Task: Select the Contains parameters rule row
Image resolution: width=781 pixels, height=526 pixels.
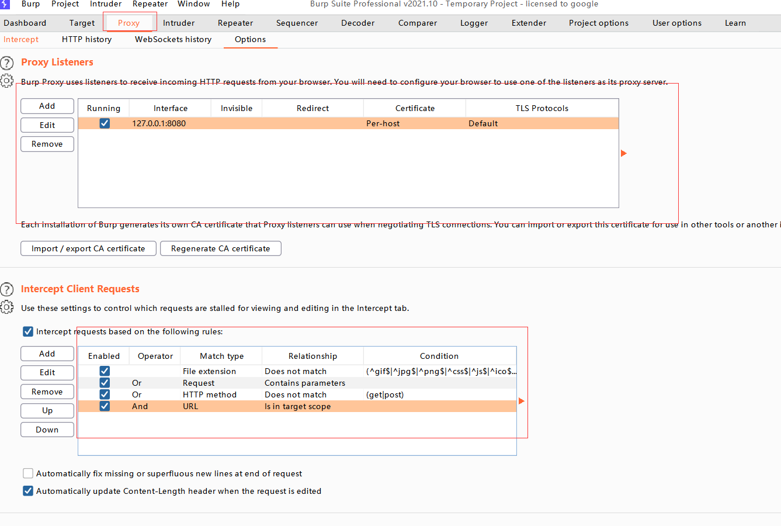Action: (297, 383)
